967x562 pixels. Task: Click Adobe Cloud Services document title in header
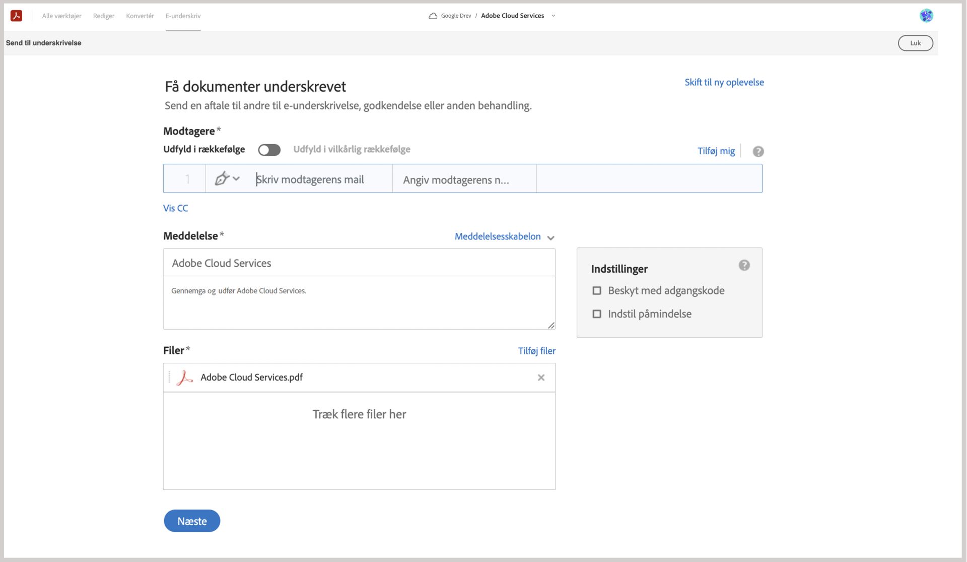coord(512,16)
